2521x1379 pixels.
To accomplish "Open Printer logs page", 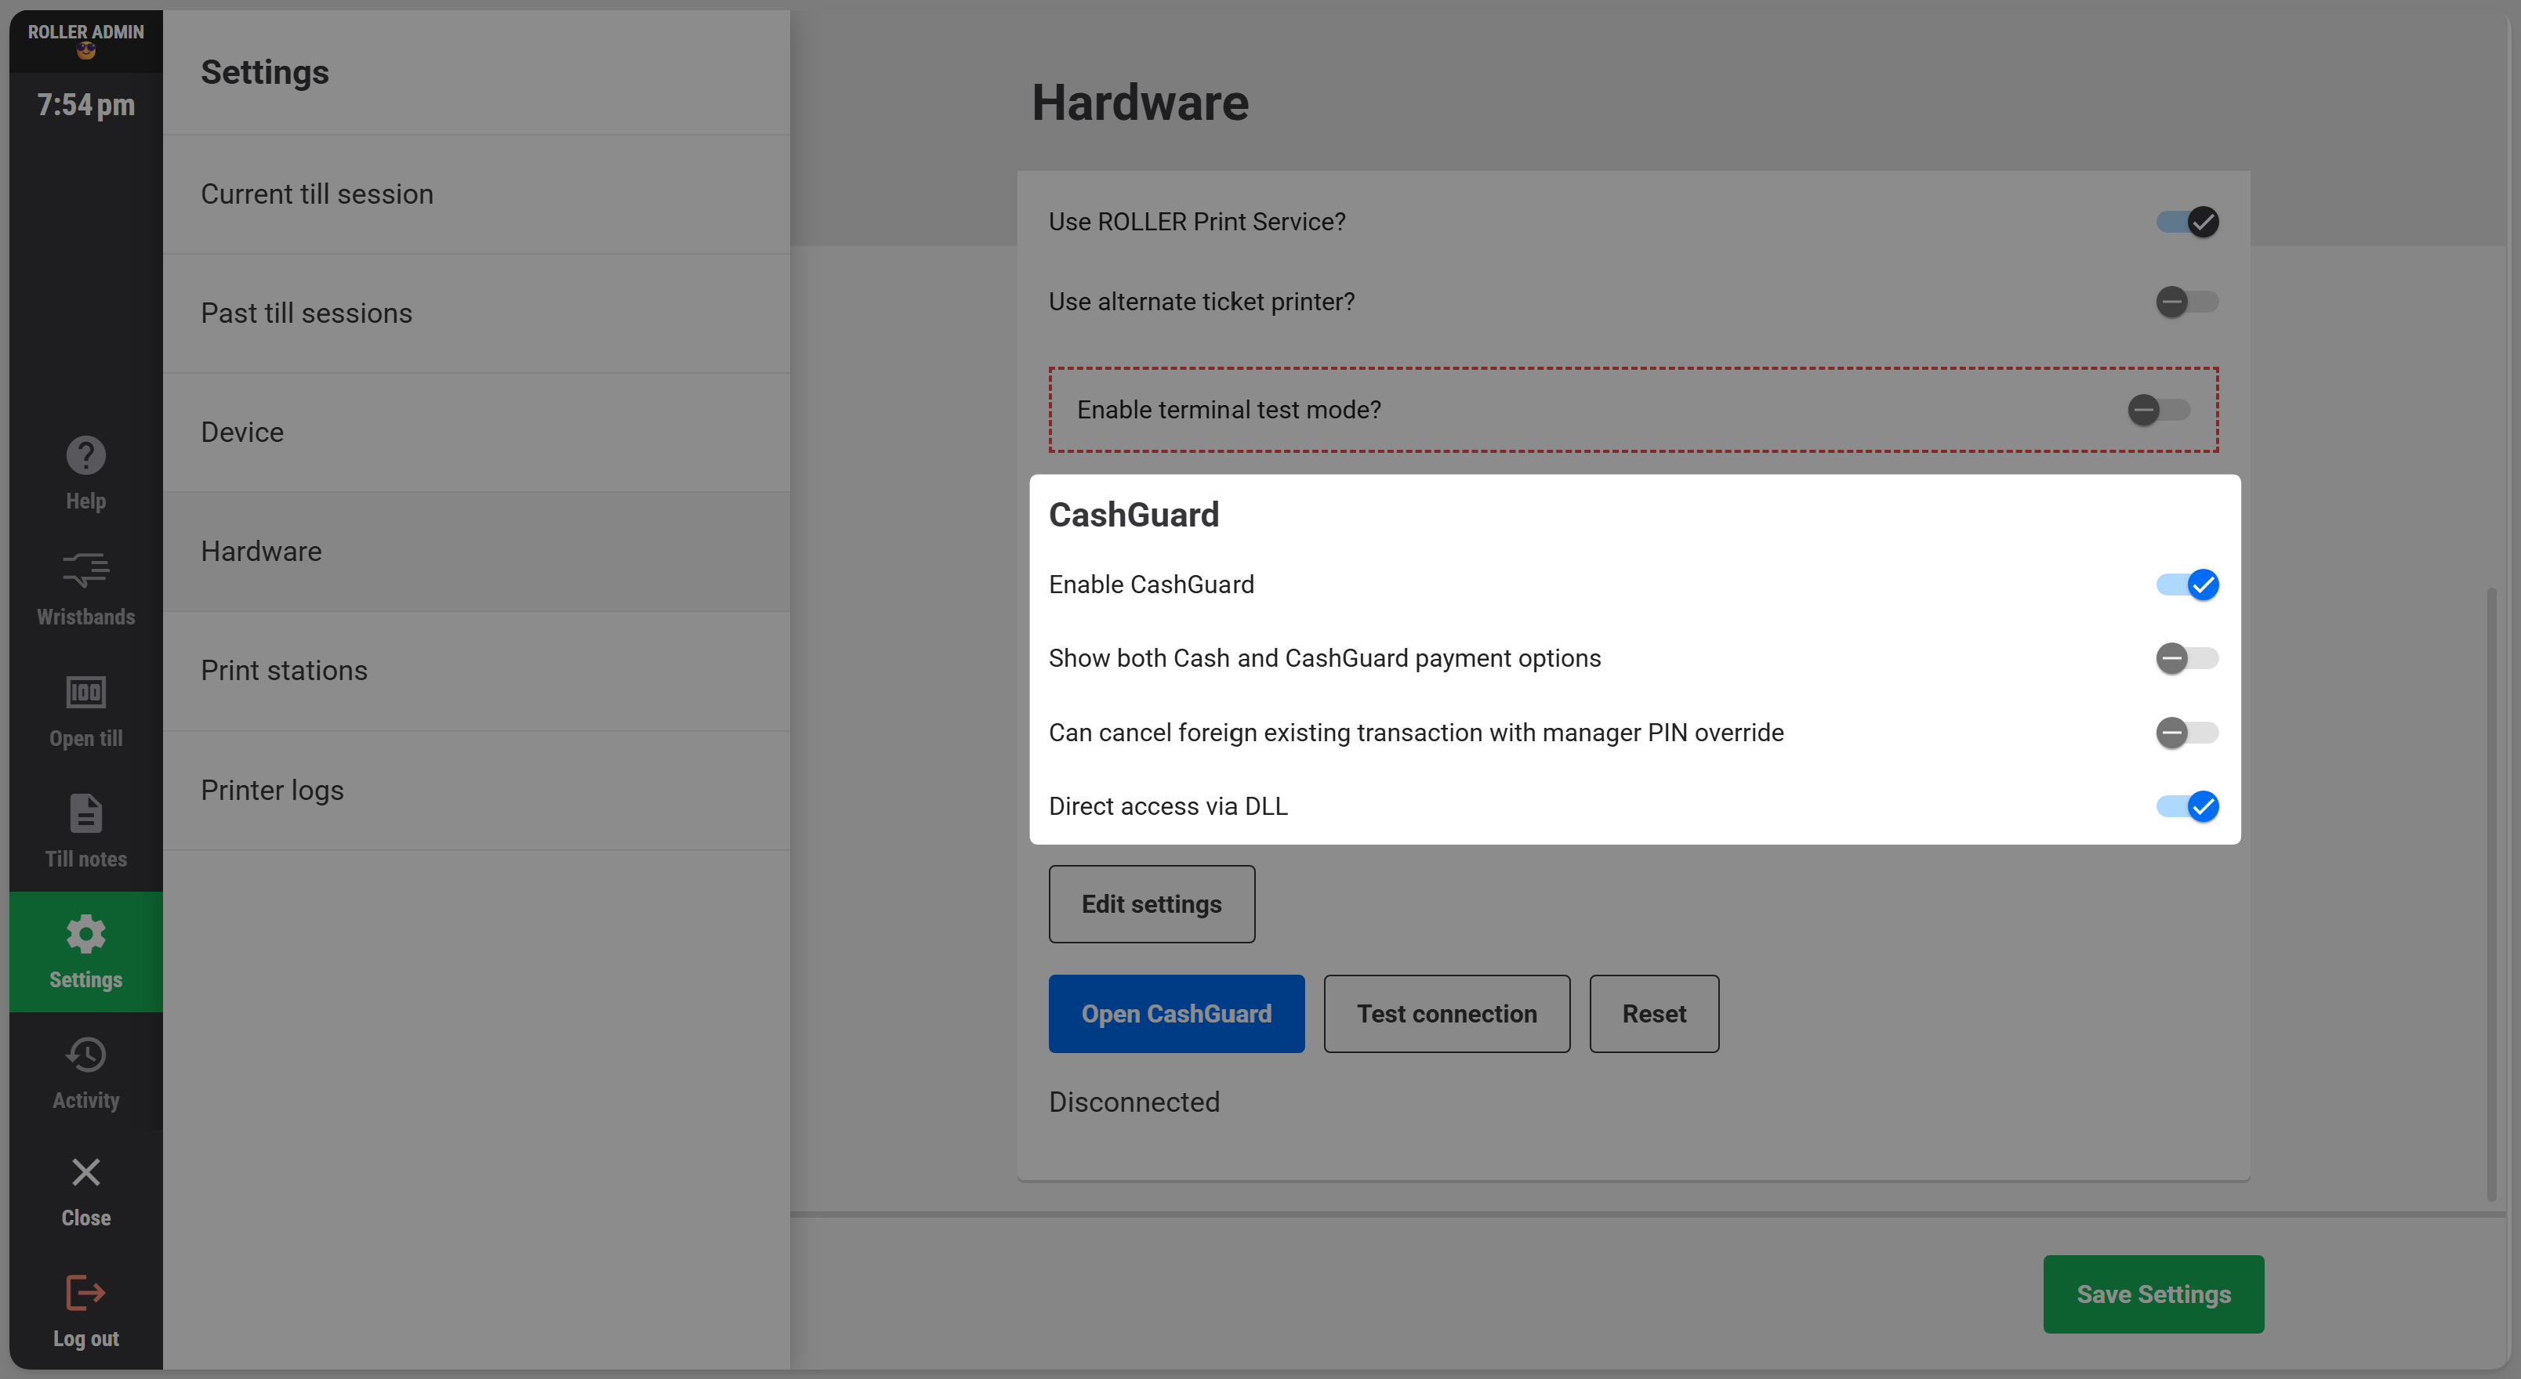I will 477,791.
